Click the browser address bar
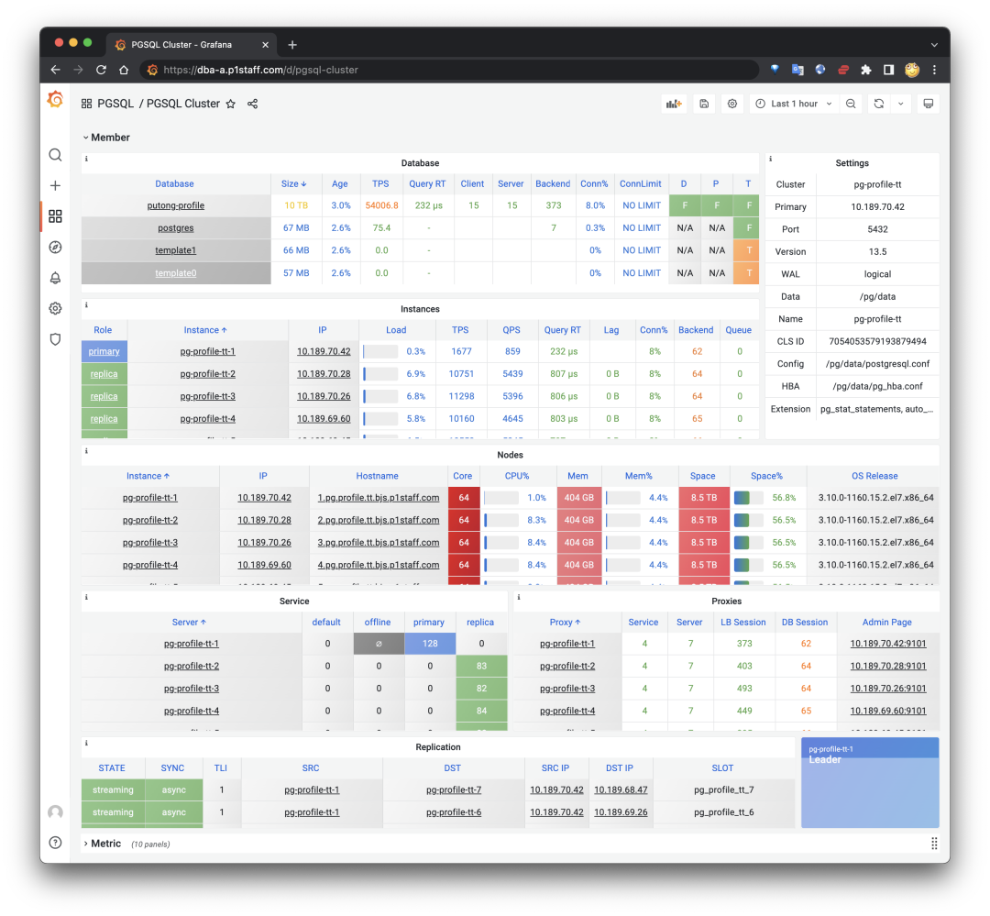 coord(449,70)
